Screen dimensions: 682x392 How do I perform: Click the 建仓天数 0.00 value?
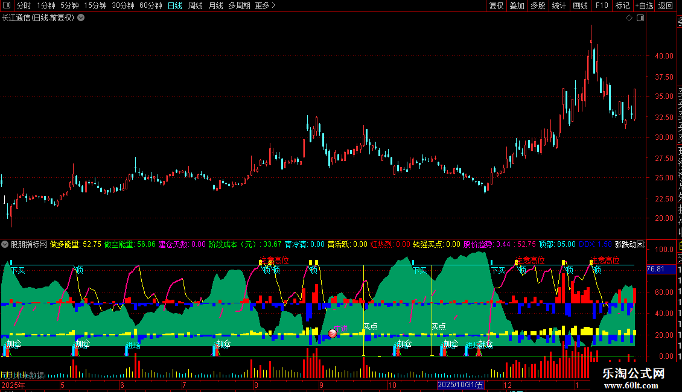(x=182, y=244)
